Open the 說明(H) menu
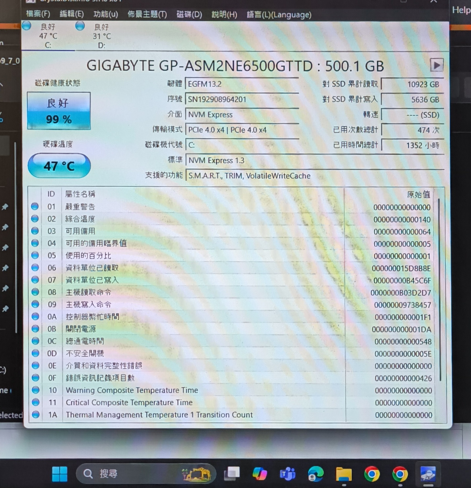 pos(224,15)
